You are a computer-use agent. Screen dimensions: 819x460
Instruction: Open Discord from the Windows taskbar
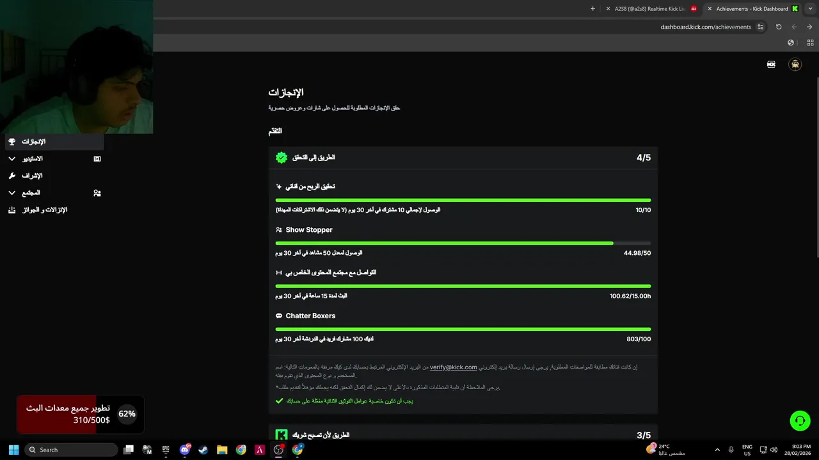coord(185,450)
